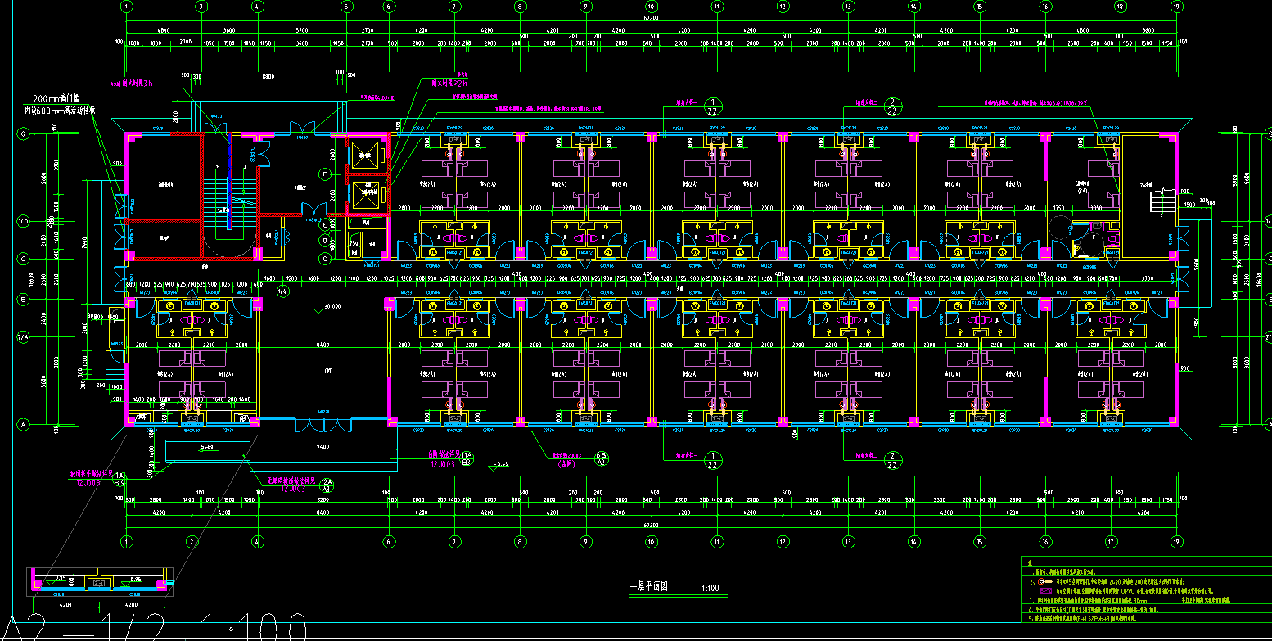The width and height of the screenshot is (1272, 641).
Task: Select the -0.45 elevation marker below the entrance
Action: pos(498,466)
